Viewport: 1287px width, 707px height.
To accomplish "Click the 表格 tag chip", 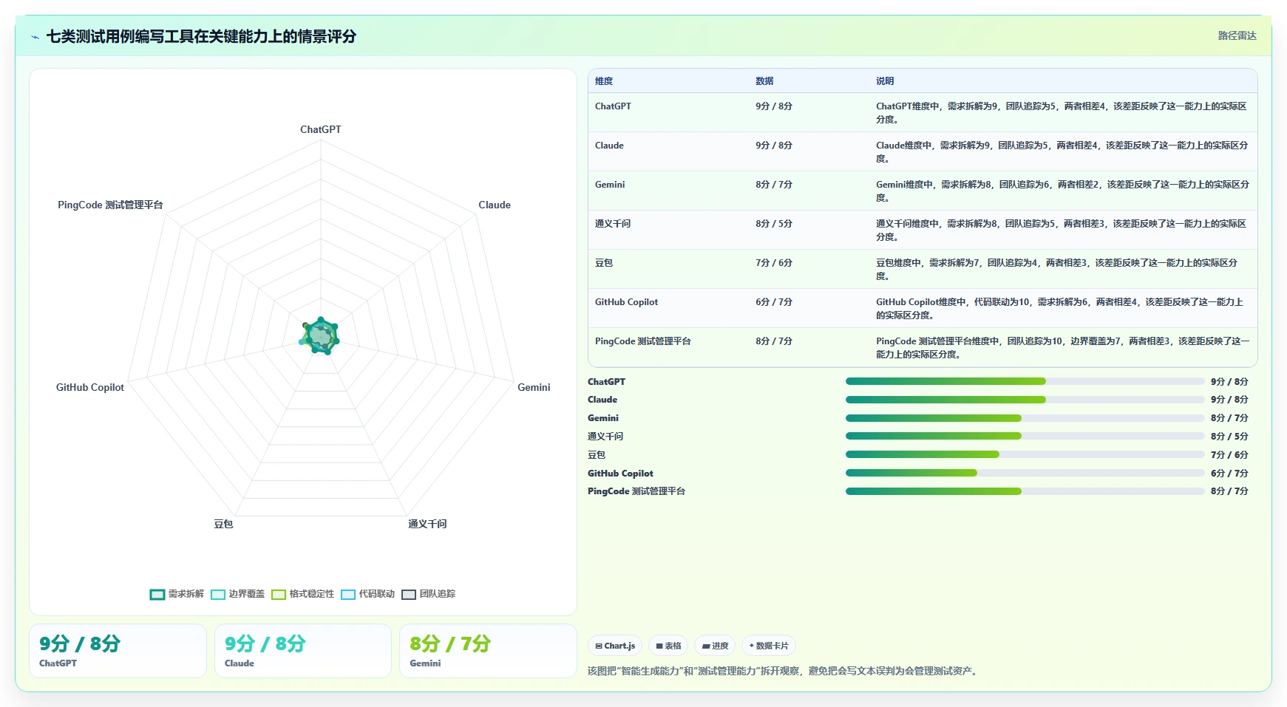I will click(x=668, y=646).
